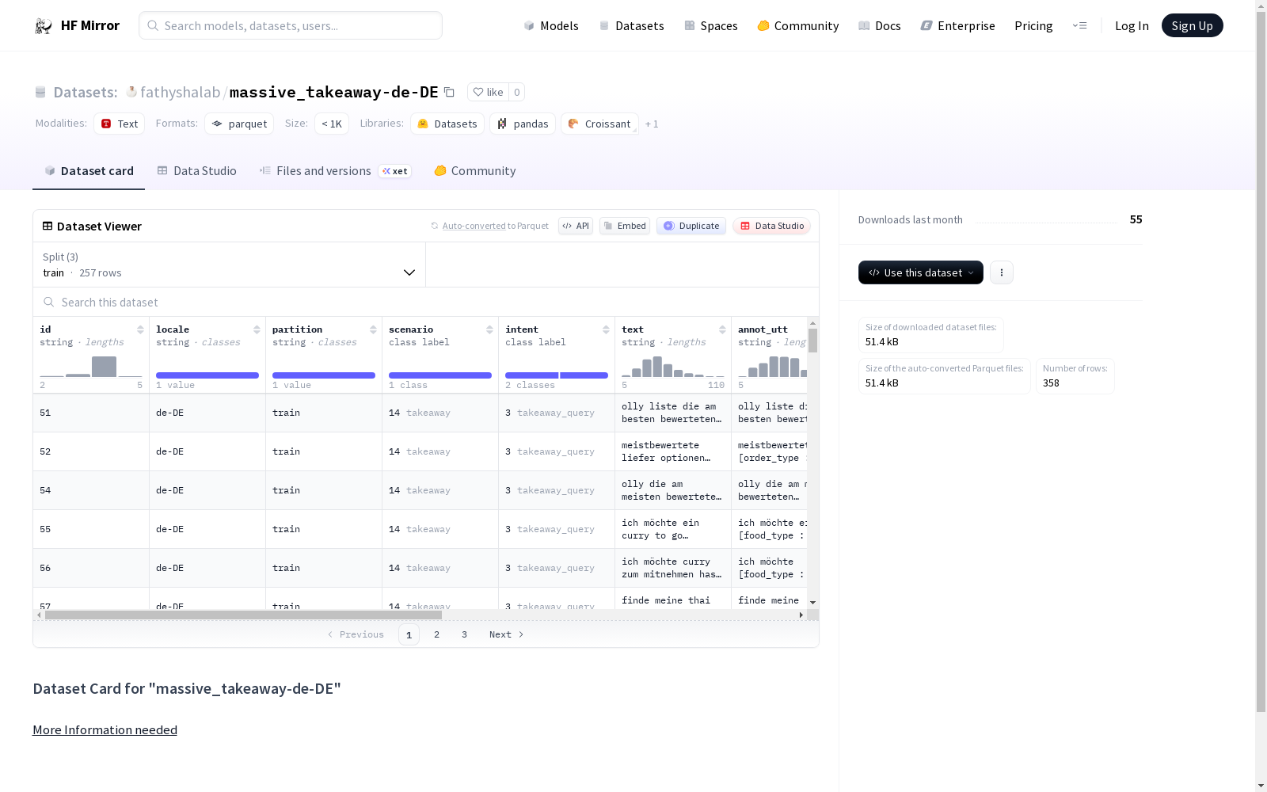Open Community in the top navigation

(x=798, y=25)
